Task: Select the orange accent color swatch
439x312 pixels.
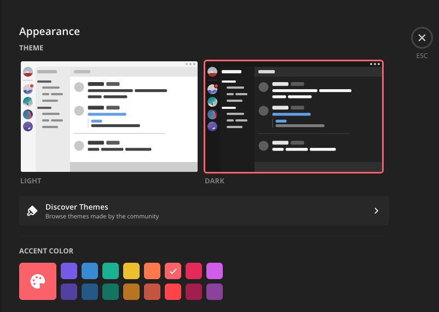Action: coord(152,271)
